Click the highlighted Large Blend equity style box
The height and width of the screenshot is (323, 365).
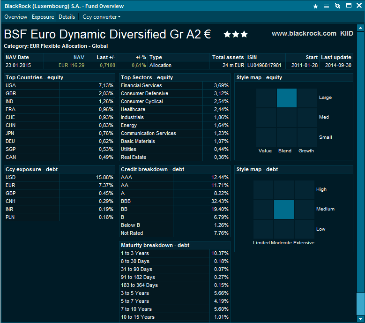point(287,98)
